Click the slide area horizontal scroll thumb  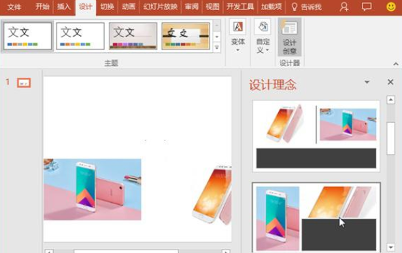126,252
